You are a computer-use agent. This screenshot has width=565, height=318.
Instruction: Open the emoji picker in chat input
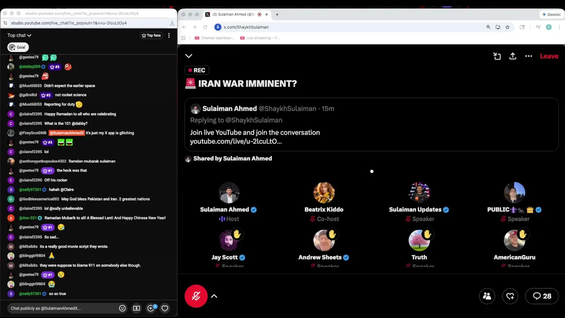(x=122, y=308)
